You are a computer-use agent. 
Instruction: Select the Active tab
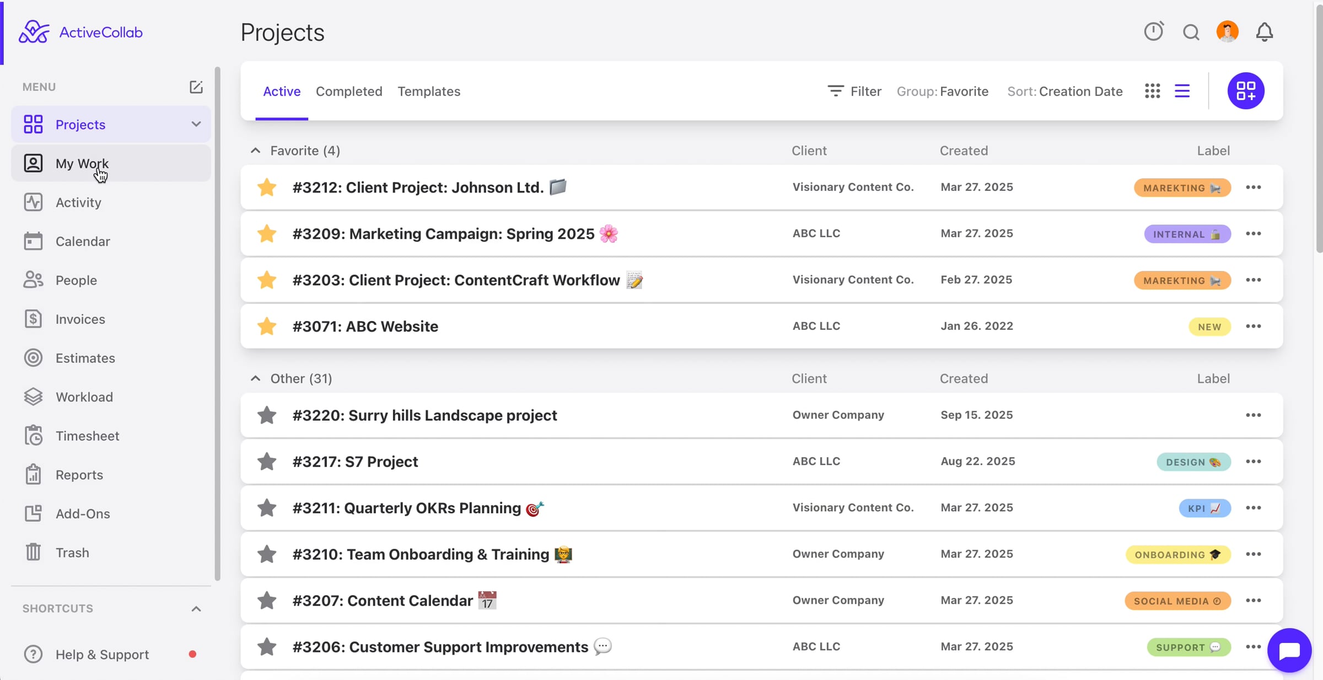(282, 92)
